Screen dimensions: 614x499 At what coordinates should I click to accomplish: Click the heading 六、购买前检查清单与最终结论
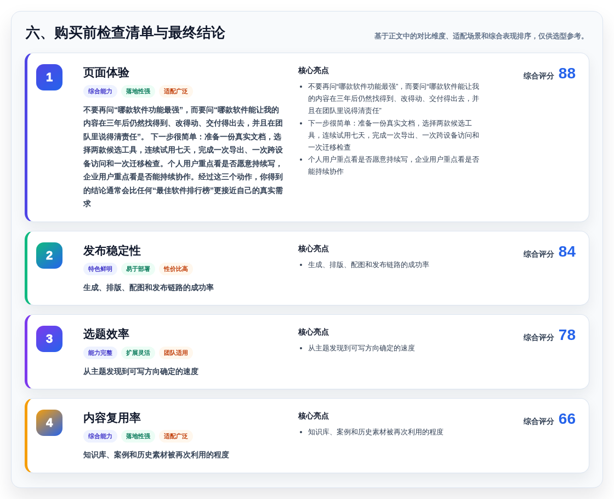tap(126, 33)
